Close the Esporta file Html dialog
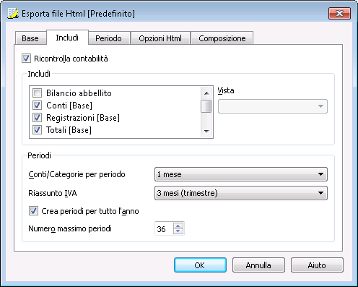This screenshot has height=287, width=358. coord(339,13)
